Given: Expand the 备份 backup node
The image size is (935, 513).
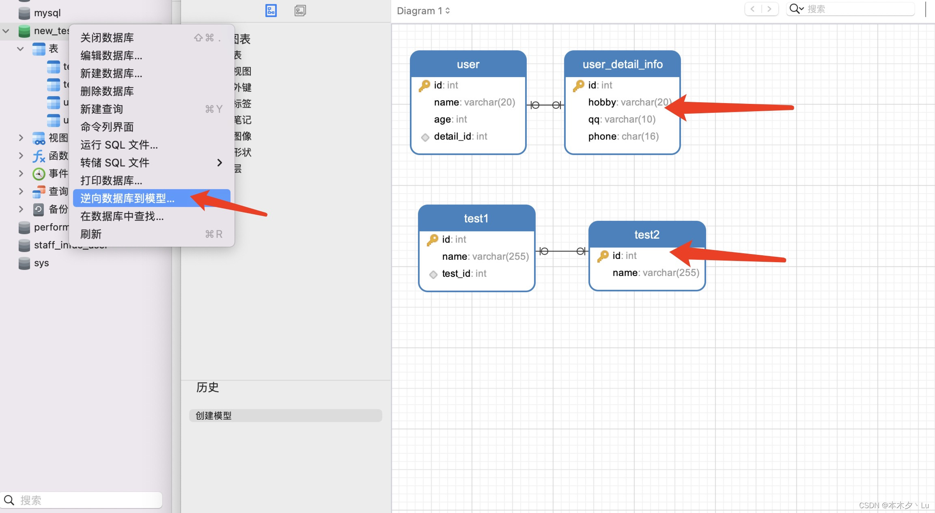Looking at the screenshot, I should click(21, 209).
